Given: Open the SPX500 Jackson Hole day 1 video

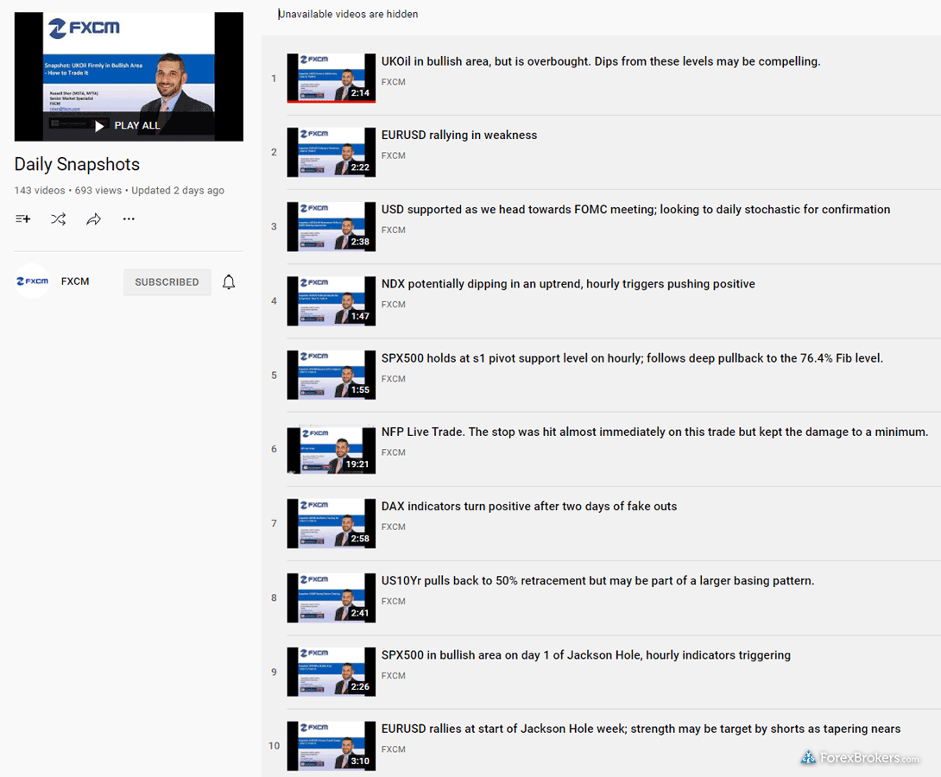Looking at the screenshot, I should [585, 655].
